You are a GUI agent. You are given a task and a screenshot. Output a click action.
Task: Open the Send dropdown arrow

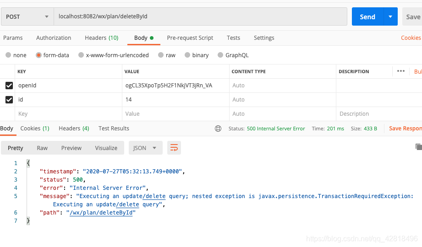coord(390,16)
